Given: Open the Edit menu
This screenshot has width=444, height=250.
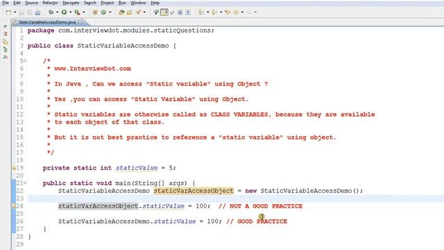Looking at the screenshot, I should click(x=17, y=3).
